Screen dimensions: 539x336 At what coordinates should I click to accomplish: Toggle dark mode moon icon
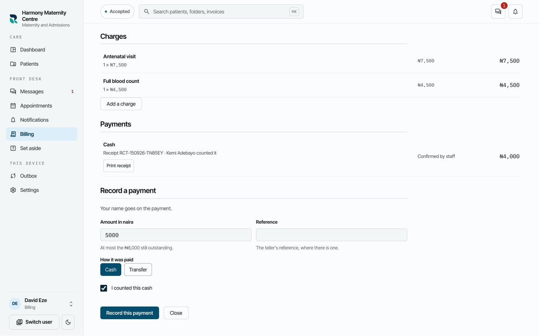coord(68,322)
